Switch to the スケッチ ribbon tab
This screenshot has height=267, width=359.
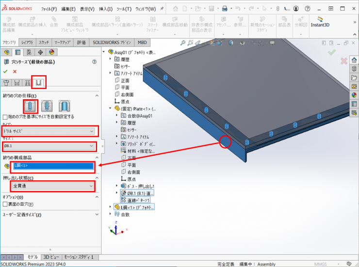44,43
